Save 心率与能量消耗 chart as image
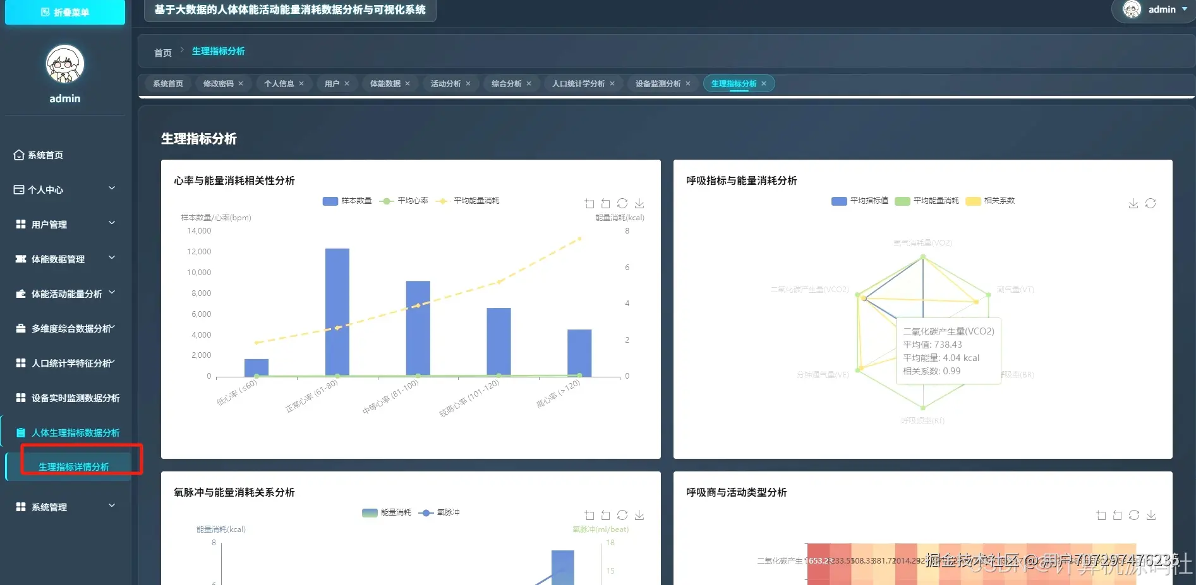 (639, 203)
